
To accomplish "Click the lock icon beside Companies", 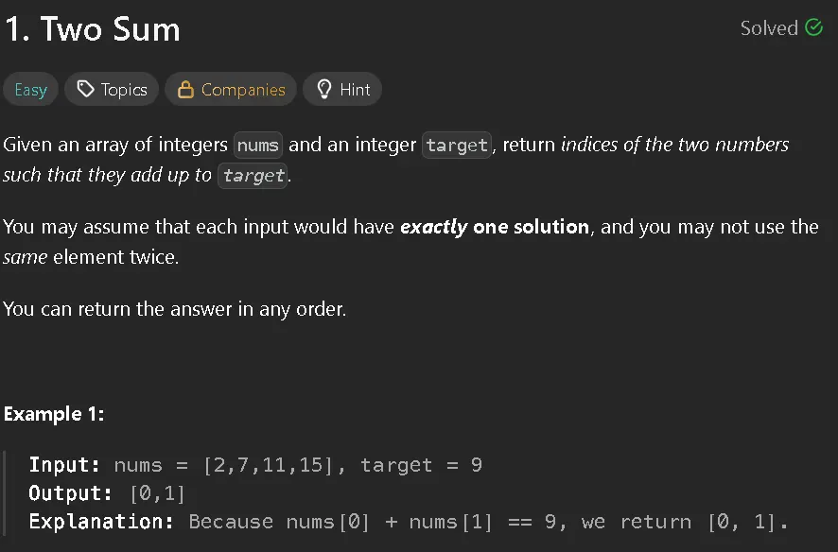I will tap(185, 89).
